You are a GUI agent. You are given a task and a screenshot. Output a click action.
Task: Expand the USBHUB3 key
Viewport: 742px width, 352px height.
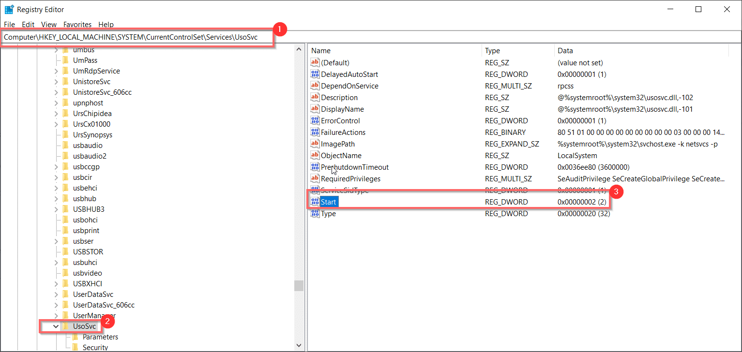pyautogui.click(x=56, y=209)
